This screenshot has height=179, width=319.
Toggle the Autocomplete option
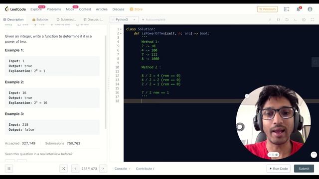coord(154,19)
